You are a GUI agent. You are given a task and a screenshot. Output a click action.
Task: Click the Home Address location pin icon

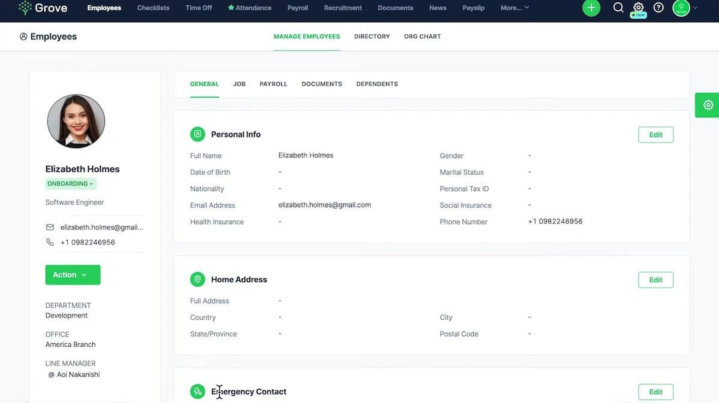pos(198,279)
